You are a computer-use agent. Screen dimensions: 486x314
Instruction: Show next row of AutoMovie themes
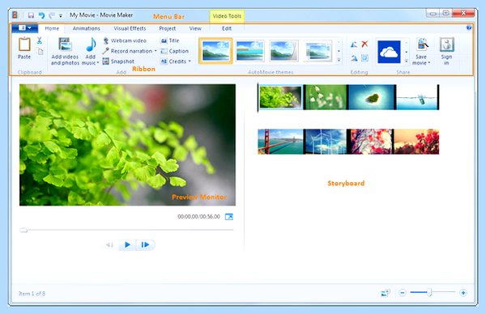339,51
